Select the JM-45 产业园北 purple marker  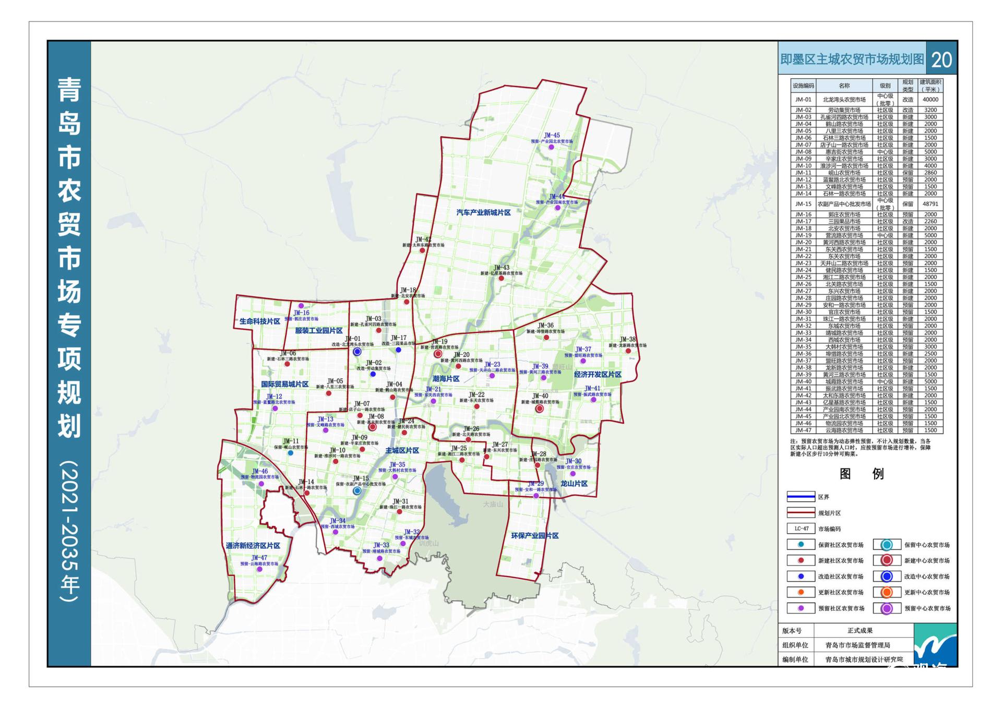click(x=551, y=147)
